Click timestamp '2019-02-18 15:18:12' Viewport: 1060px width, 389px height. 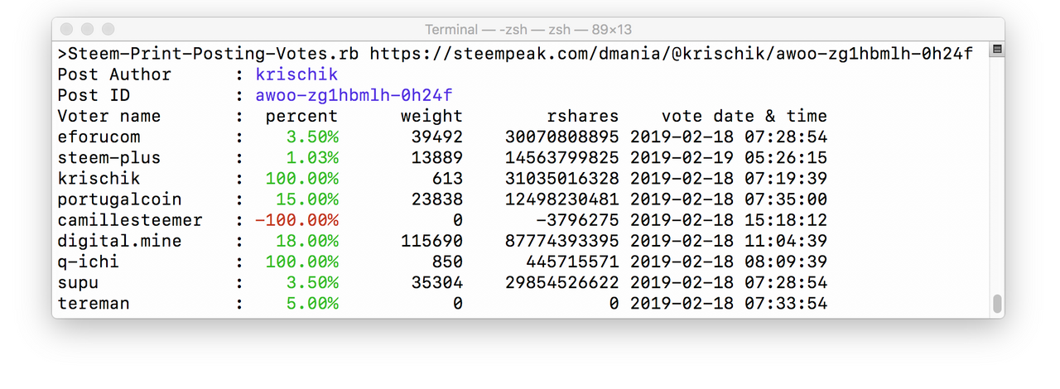click(729, 220)
